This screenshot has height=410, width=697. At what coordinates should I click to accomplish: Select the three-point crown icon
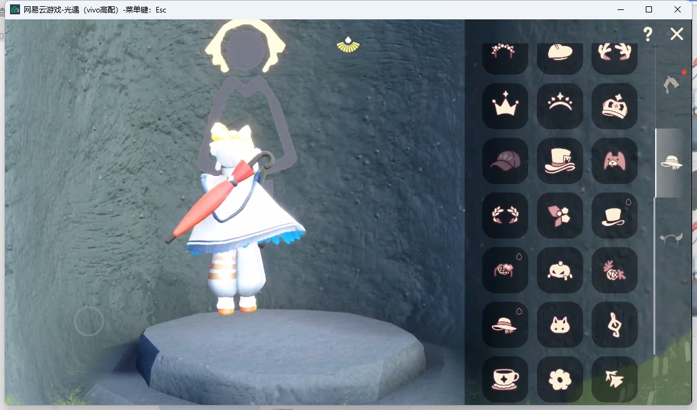(505, 105)
